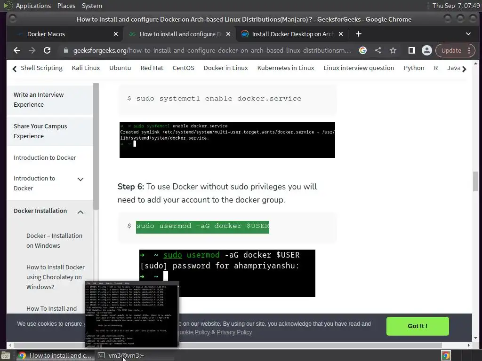Image resolution: width=482 pixels, height=361 pixels.
Task: Select the How to install and configure tab
Action: pos(180,34)
